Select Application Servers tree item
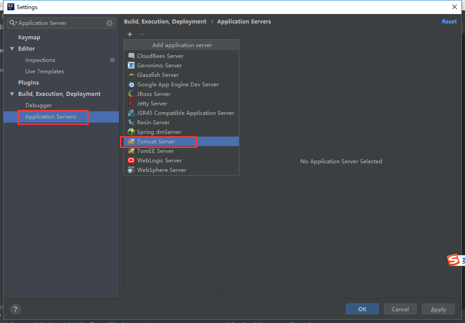This screenshot has height=323, width=465. (61, 117)
